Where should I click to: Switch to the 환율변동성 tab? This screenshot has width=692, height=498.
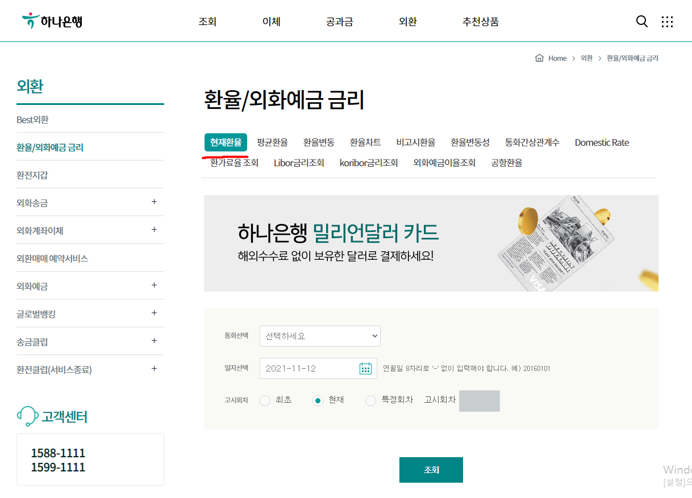(x=470, y=142)
